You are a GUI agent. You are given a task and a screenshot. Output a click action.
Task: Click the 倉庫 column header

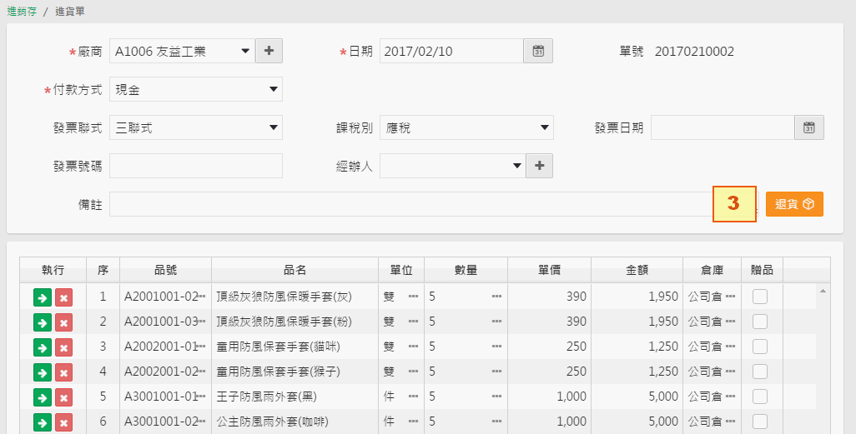pyautogui.click(x=712, y=270)
